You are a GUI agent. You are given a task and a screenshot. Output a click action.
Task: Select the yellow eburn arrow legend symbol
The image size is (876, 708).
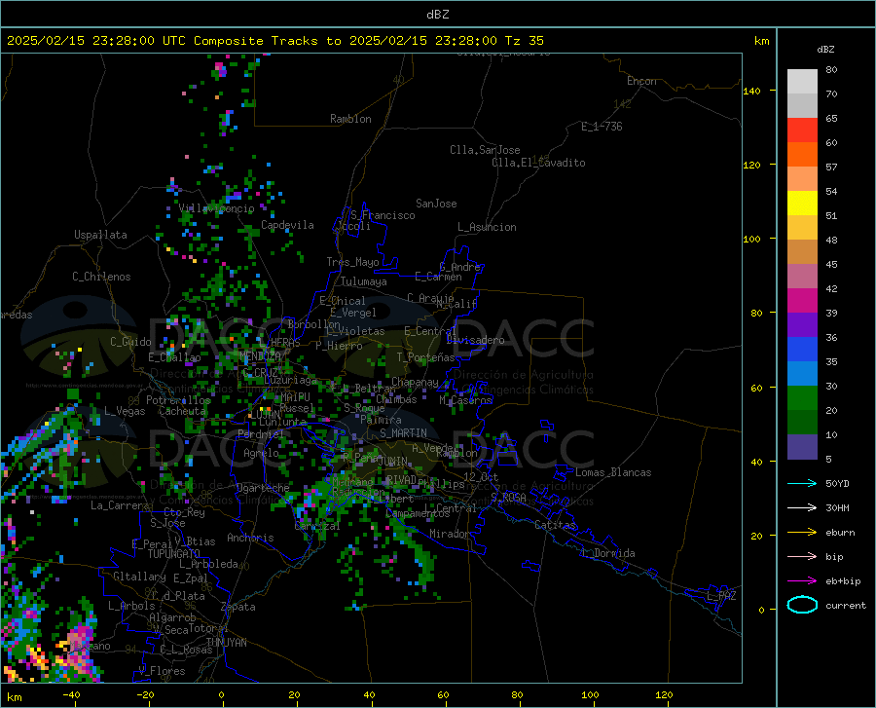click(x=802, y=533)
